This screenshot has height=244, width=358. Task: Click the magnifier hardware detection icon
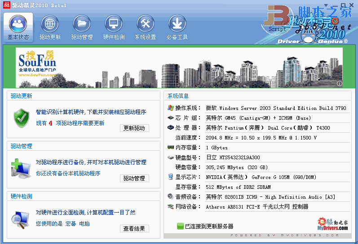click(x=21, y=219)
